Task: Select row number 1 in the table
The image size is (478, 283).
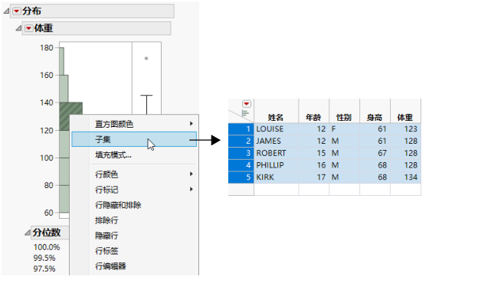Action: [x=241, y=129]
